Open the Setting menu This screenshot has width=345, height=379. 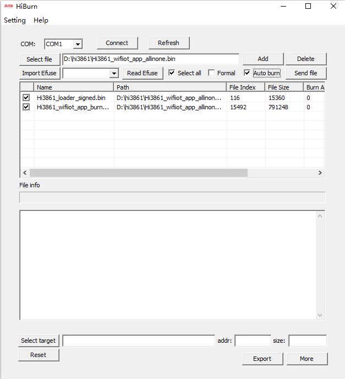(15, 20)
